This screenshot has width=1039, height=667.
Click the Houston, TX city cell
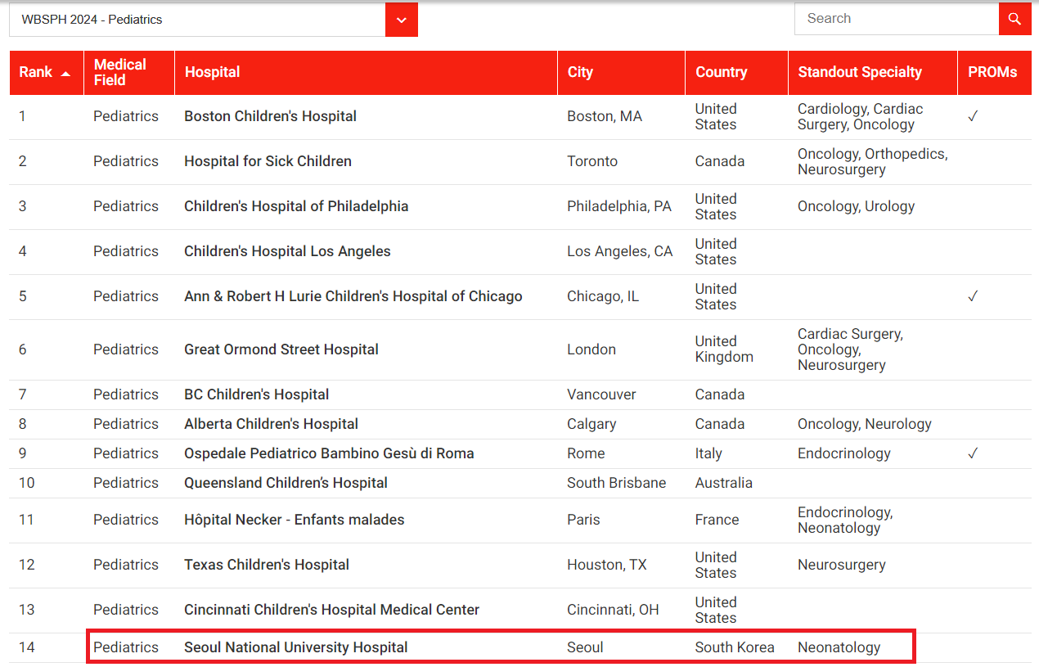coord(607,565)
